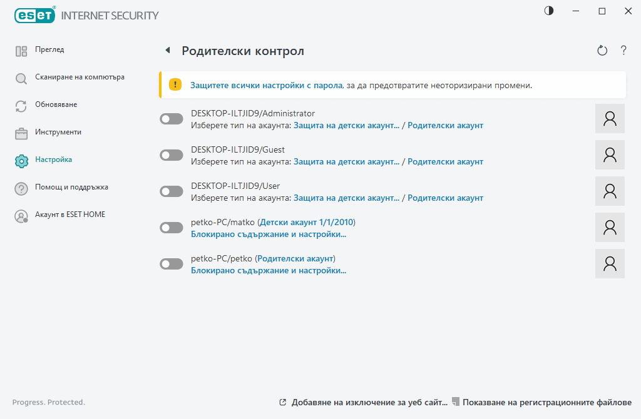Click the ESET logo
Screen dimensions: 641x419
point(34,15)
